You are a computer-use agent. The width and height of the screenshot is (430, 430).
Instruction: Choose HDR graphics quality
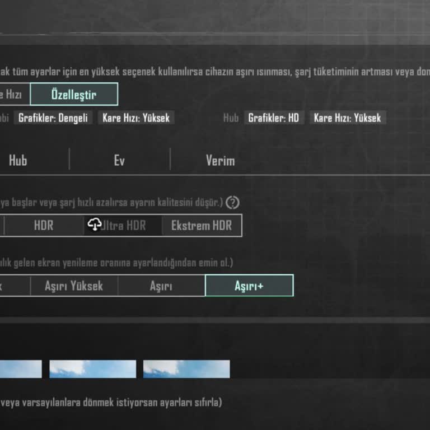coord(44,226)
